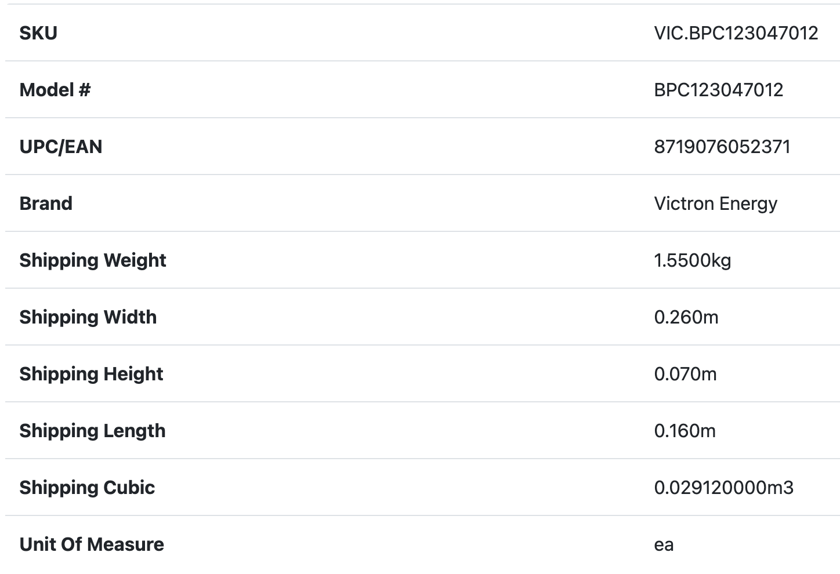Select the 0.070m height value
This screenshot has height=574, width=840.
click(685, 374)
